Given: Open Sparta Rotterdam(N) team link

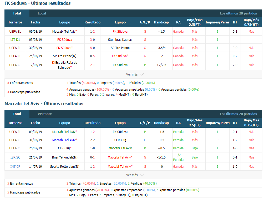Looking at the screenshot, I should click(65, 167).
